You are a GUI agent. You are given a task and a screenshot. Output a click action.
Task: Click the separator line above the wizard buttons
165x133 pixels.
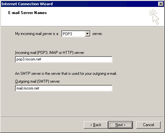(82, 117)
